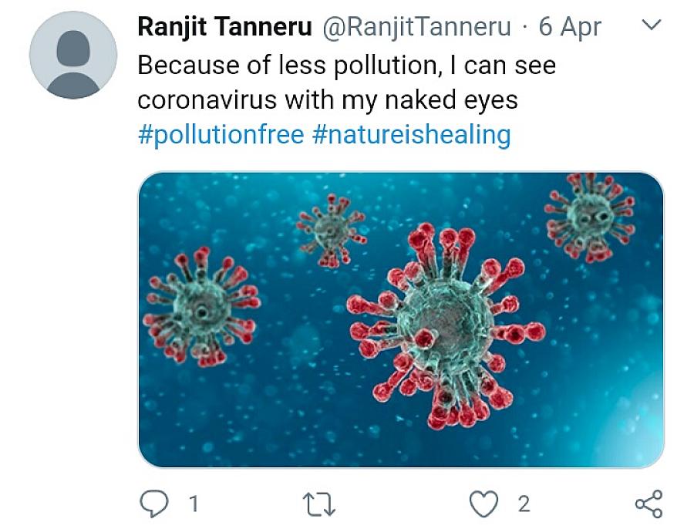The width and height of the screenshot is (694, 529).
Task: Retweet this post with the arrows icon
Action: click(x=318, y=504)
